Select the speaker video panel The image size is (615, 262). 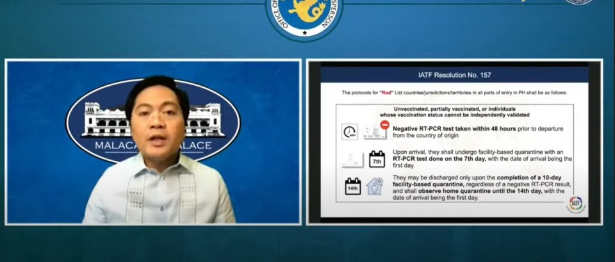point(153,142)
